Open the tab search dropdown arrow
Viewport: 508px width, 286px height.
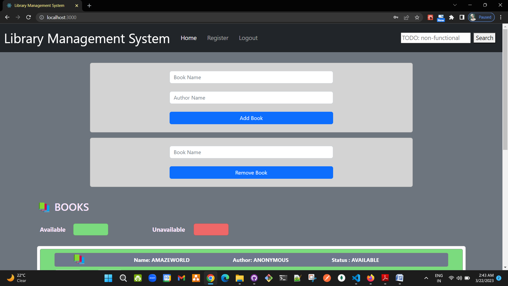[x=455, y=5]
